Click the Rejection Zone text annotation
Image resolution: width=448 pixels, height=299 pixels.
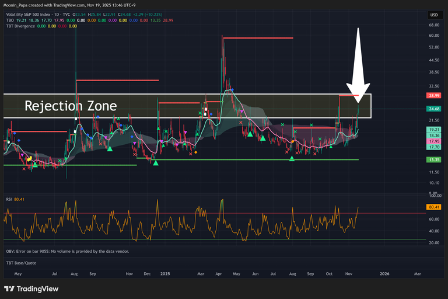click(x=71, y=106)
